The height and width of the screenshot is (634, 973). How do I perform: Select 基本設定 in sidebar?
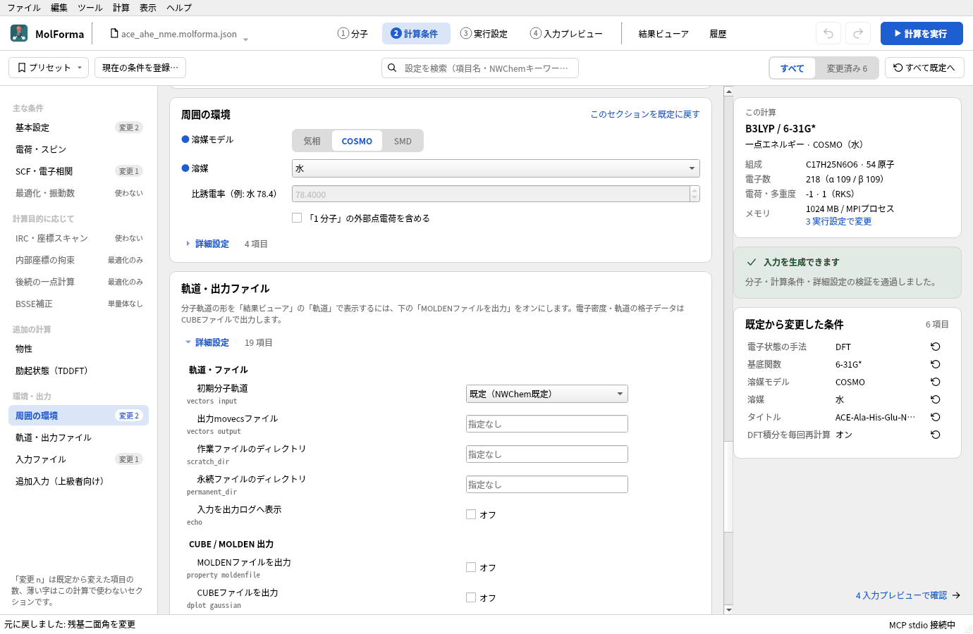tap(78, 128)
